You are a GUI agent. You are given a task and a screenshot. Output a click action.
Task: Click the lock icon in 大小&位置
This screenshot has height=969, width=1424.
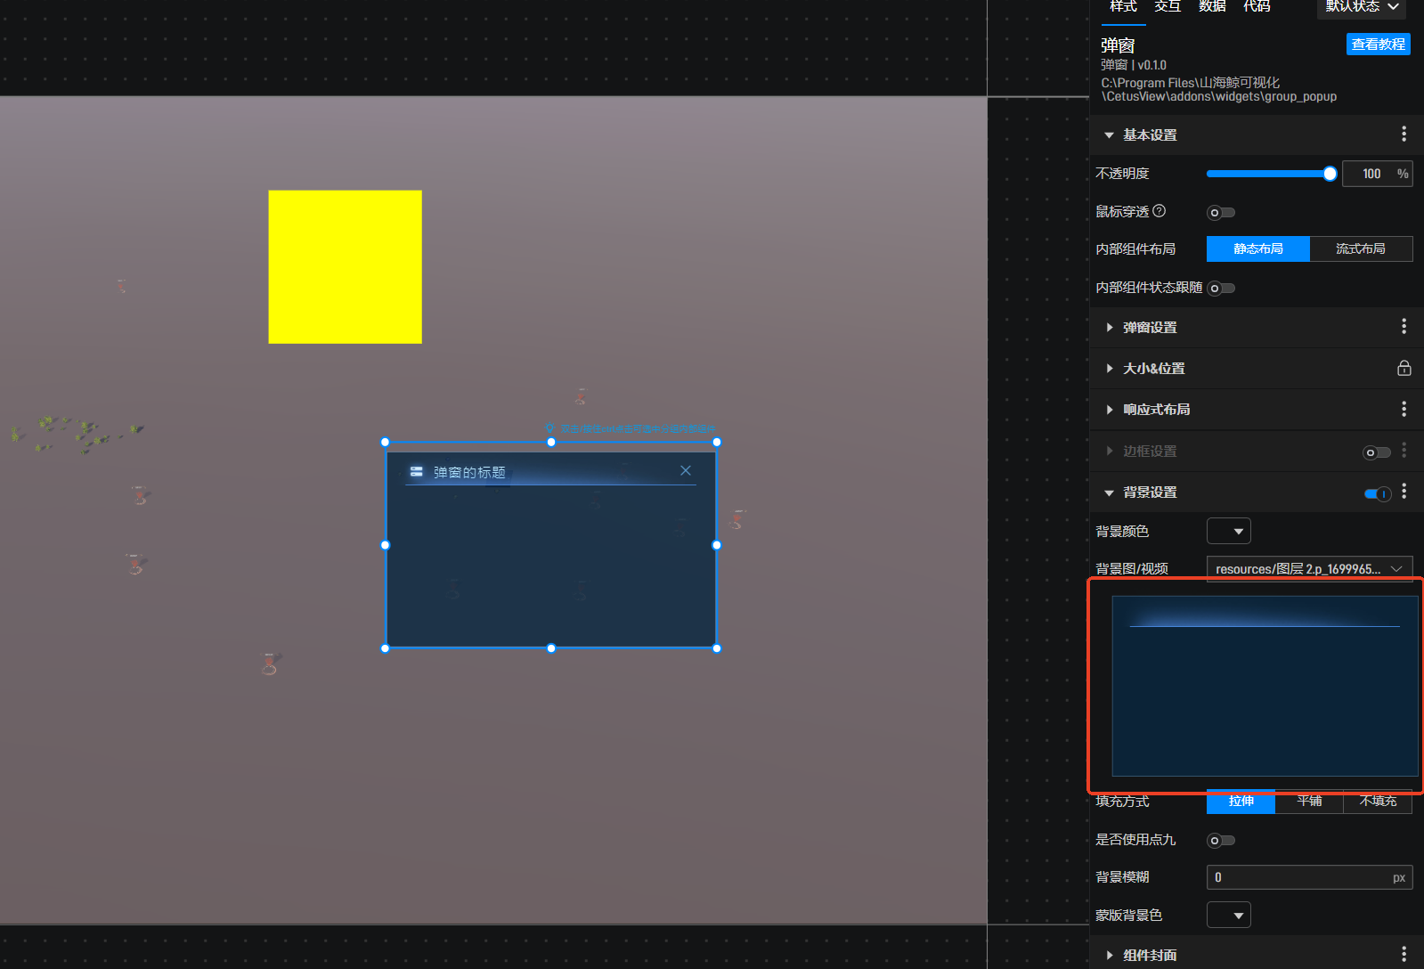coord(1404,368)
